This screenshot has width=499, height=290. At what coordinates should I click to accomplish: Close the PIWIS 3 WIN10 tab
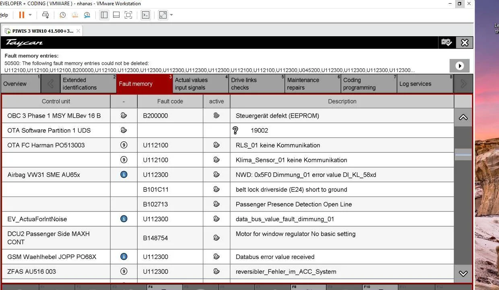coord(78,31)
